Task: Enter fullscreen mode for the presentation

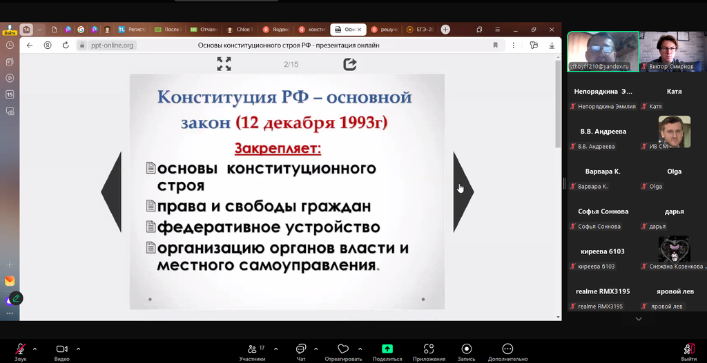Action: coord(224,64)
